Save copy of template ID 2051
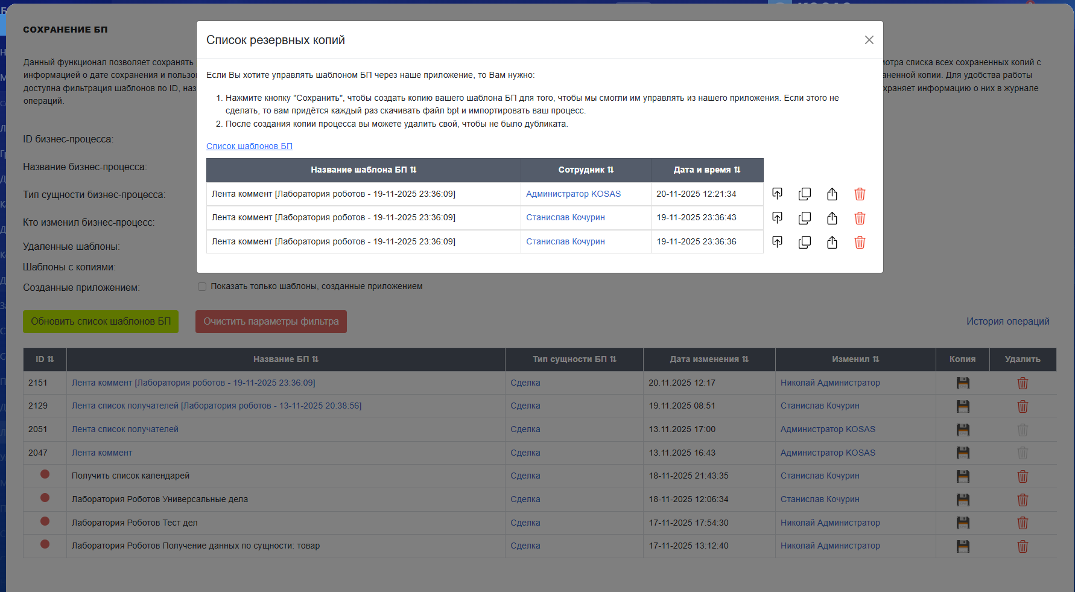1075x592 pixels. coord(963,430)
